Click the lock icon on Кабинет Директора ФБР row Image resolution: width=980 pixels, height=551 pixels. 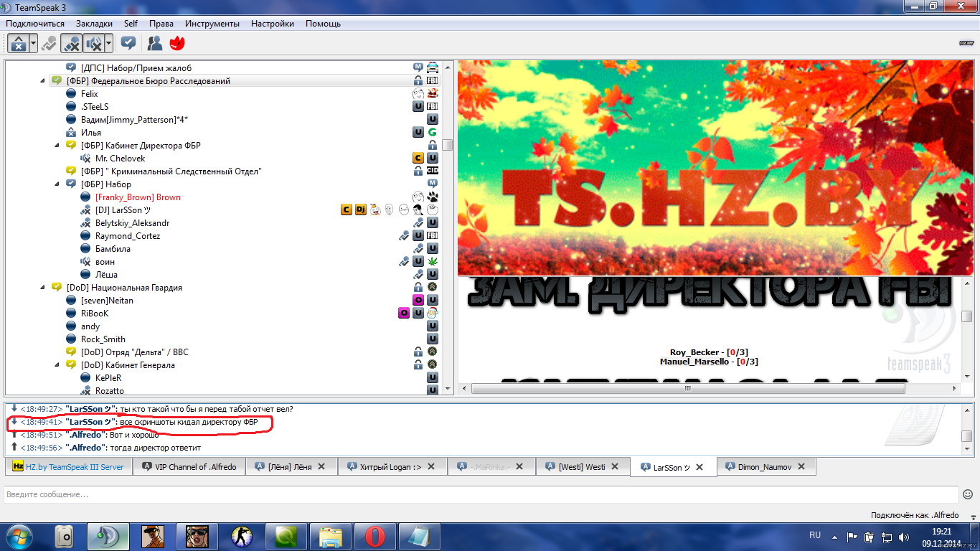(x=433, y=146)
